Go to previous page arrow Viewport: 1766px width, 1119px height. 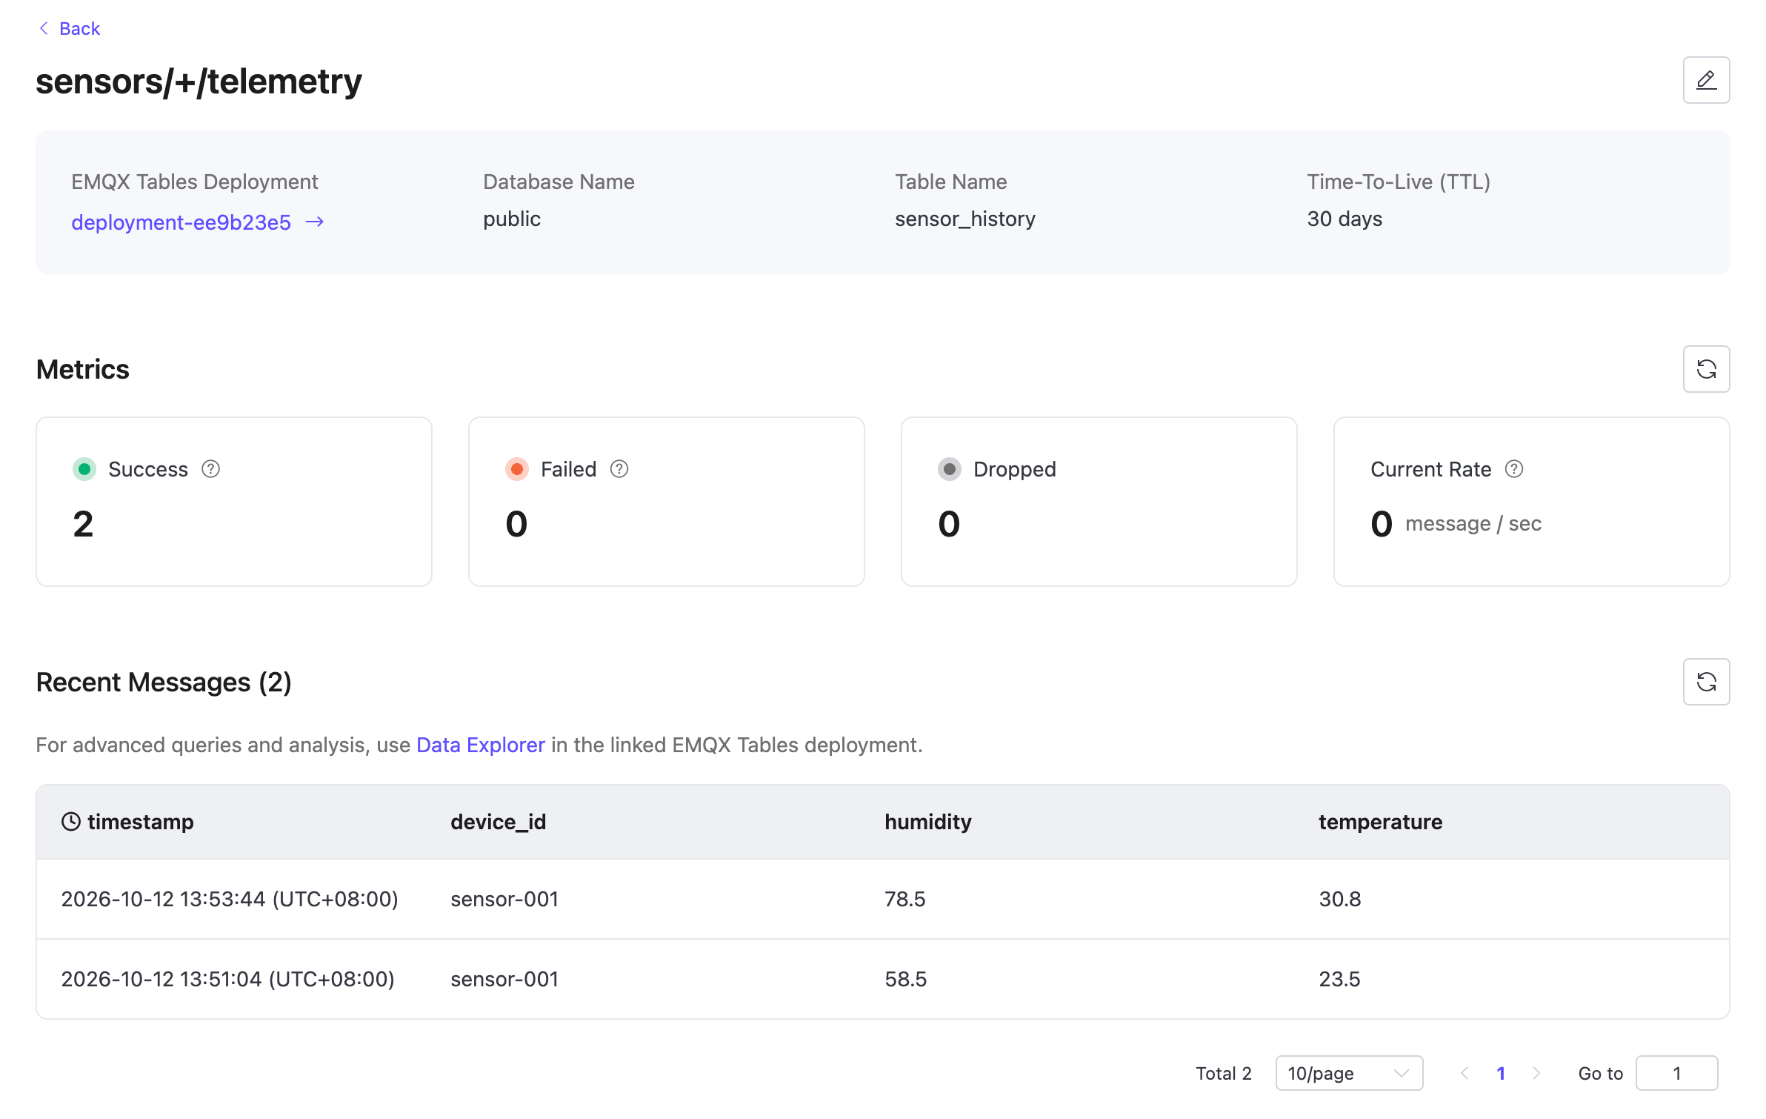click(1465, 1073)
